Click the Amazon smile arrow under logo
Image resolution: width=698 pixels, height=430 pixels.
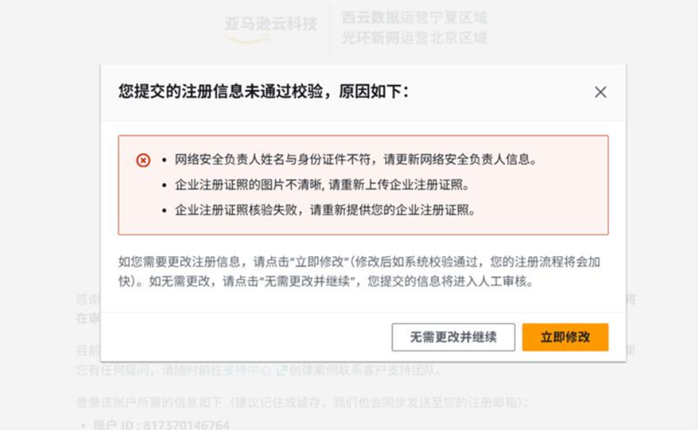coord(248,39)
